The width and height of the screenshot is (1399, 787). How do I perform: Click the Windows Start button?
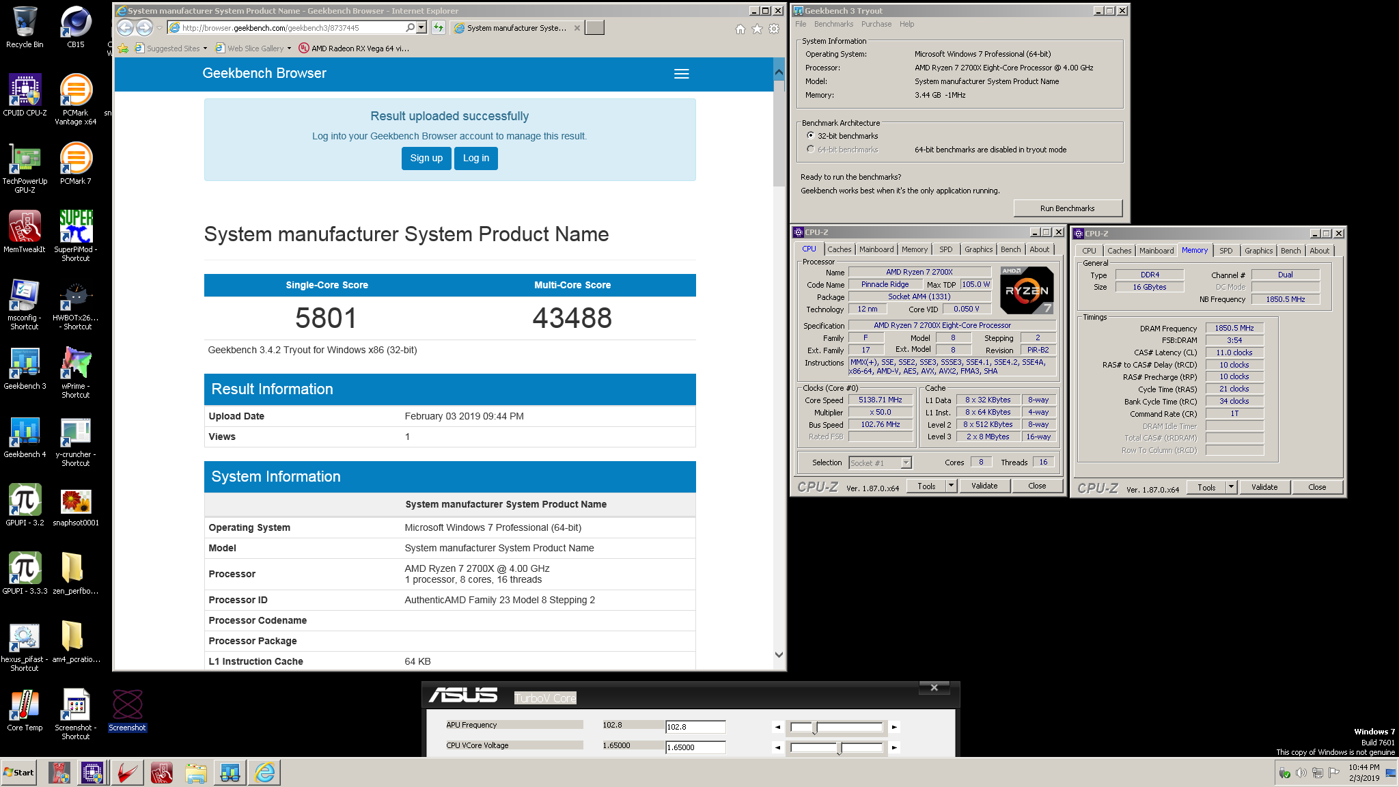(19, 773)
